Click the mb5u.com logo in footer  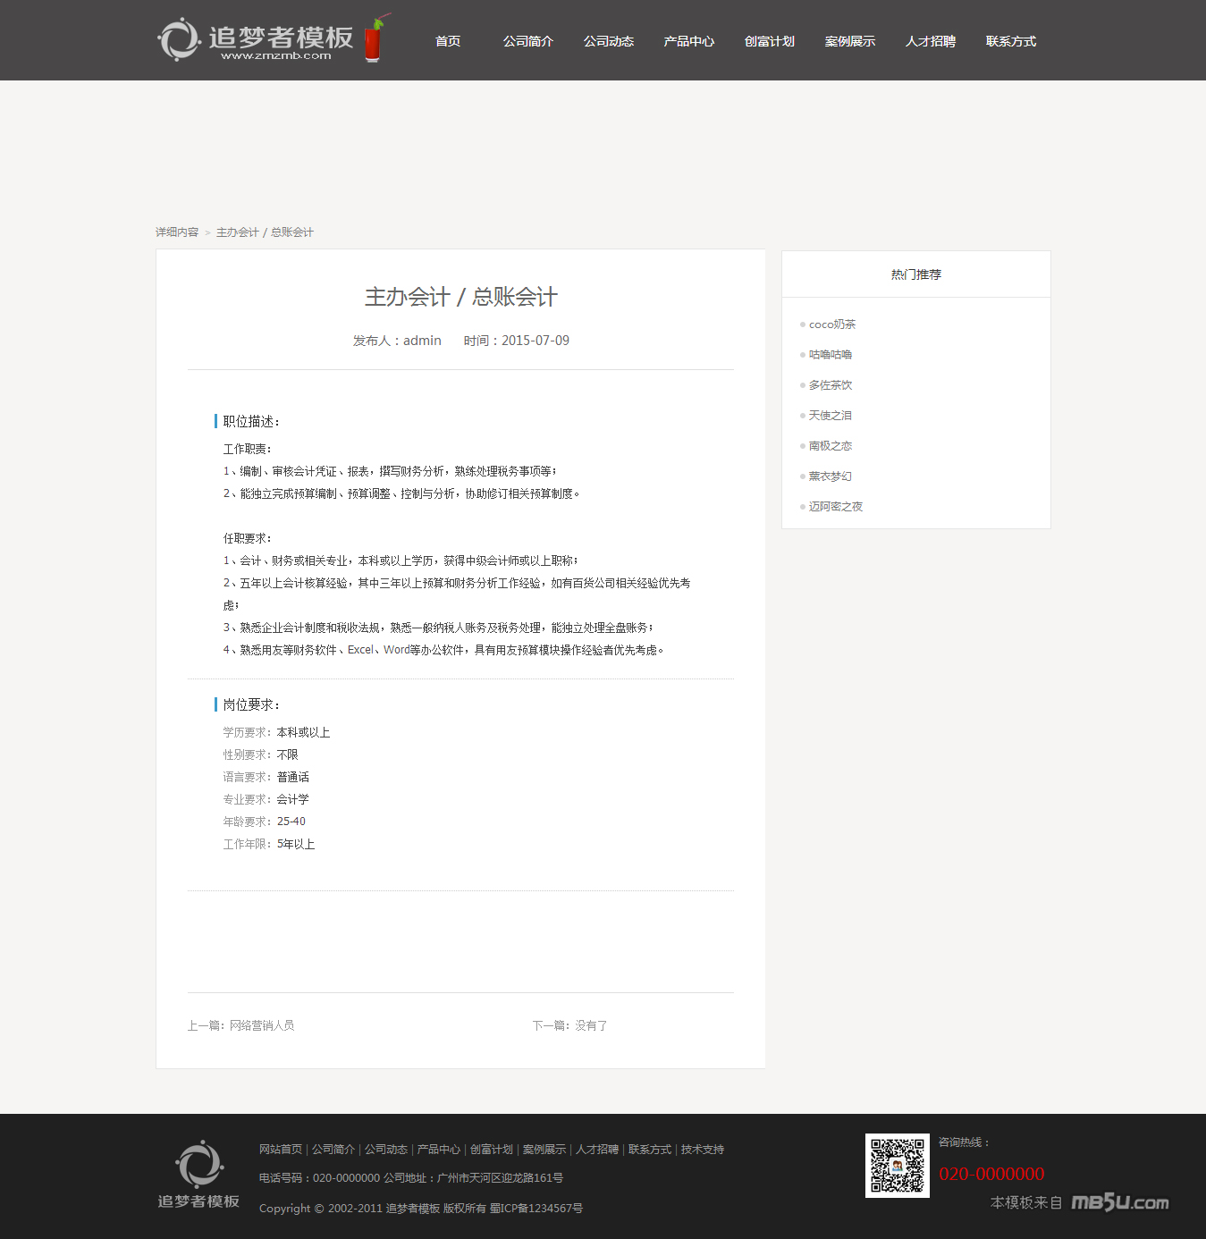[x=1119, y=1202]
